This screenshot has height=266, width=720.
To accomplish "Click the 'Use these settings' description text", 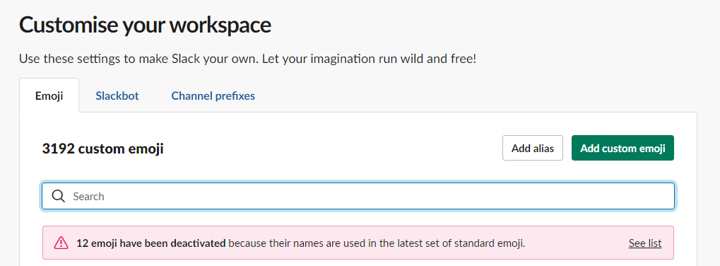I will click(x=247, y=59).
